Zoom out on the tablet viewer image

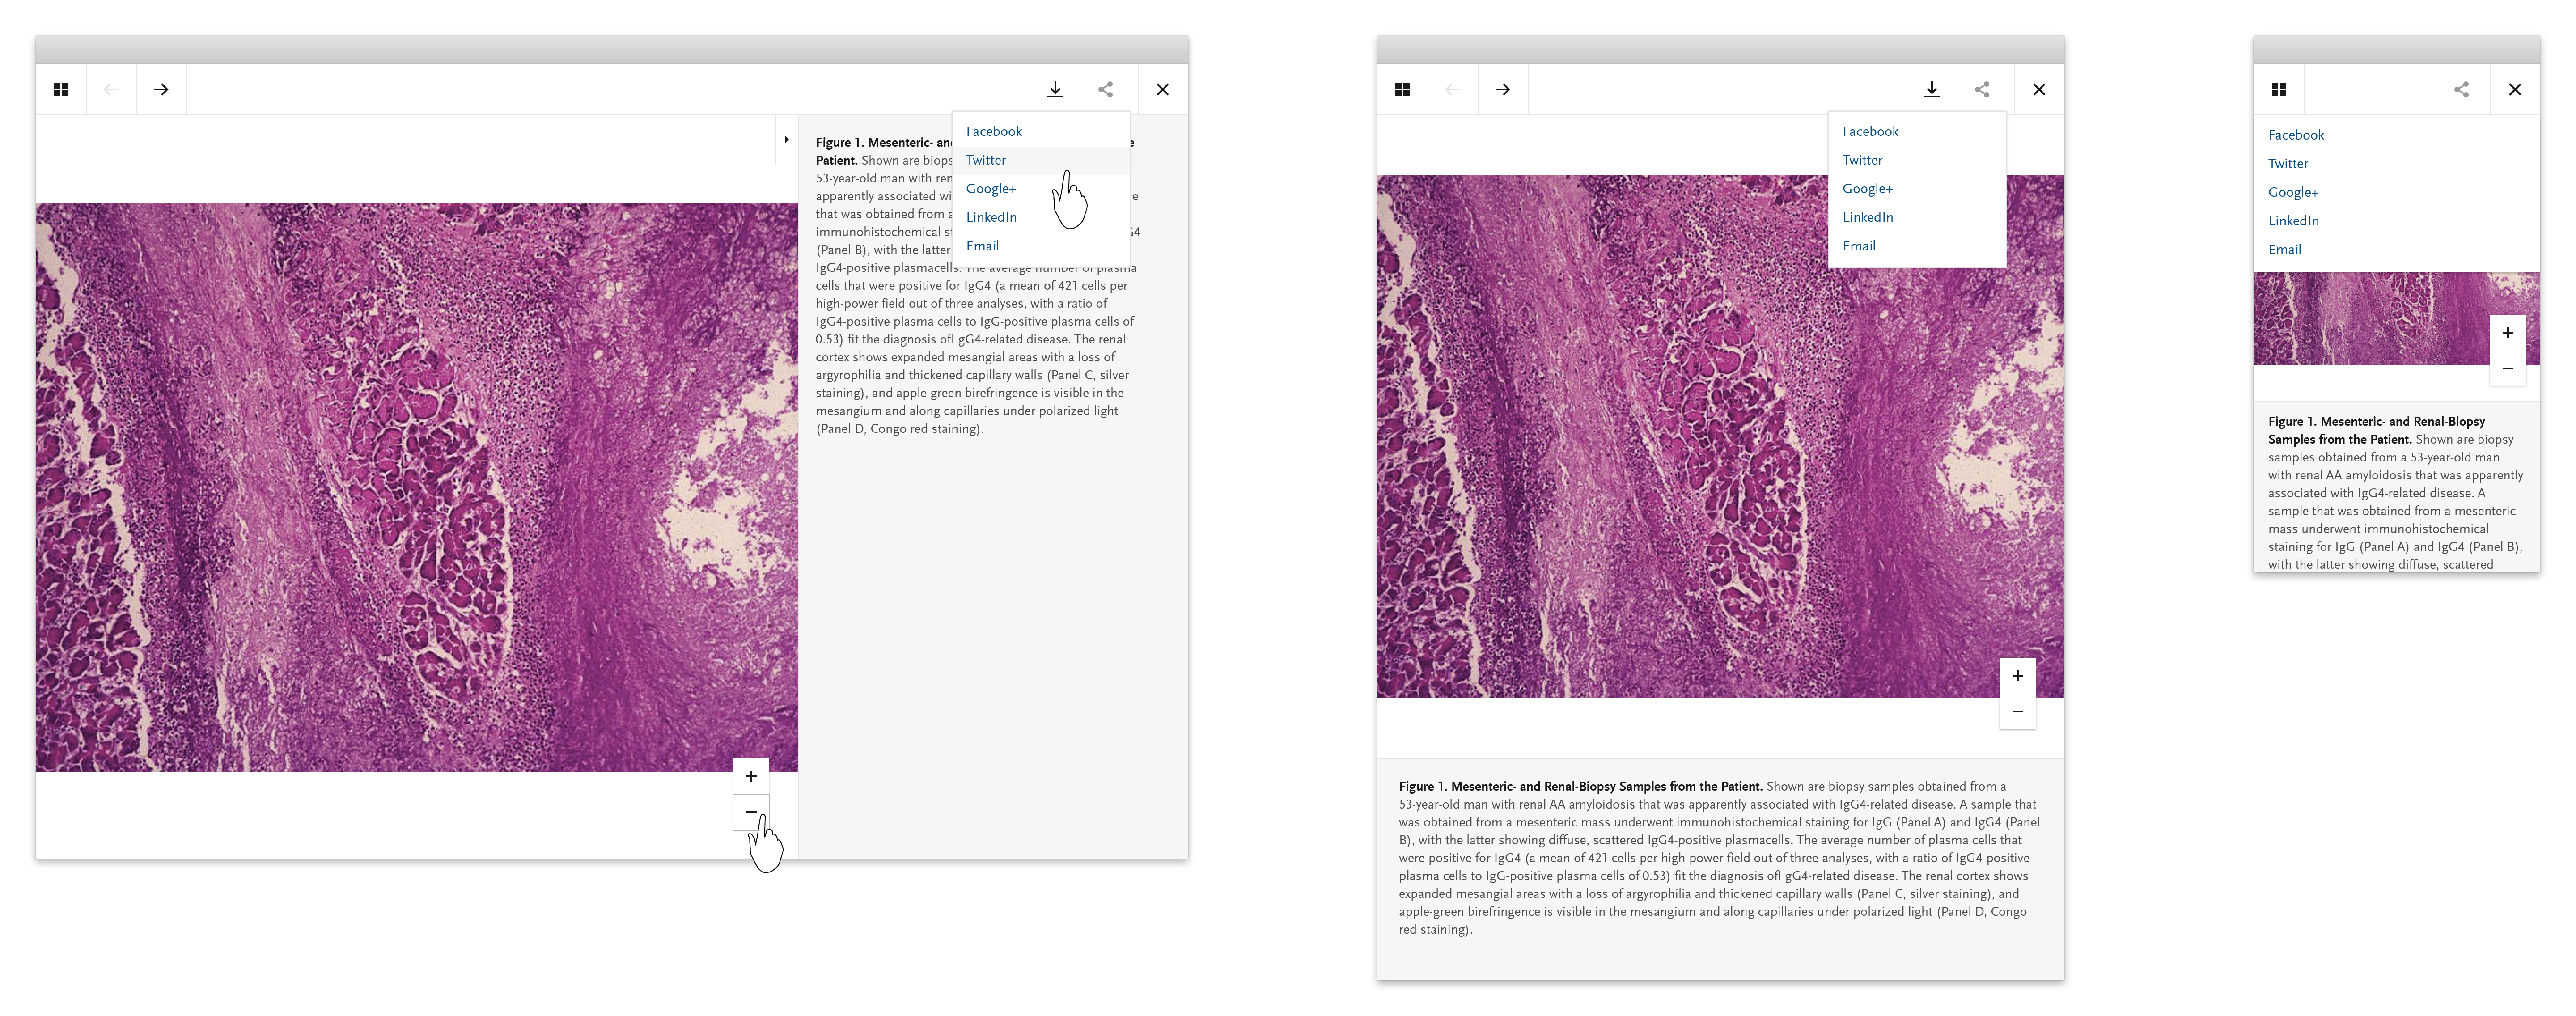2017,712
